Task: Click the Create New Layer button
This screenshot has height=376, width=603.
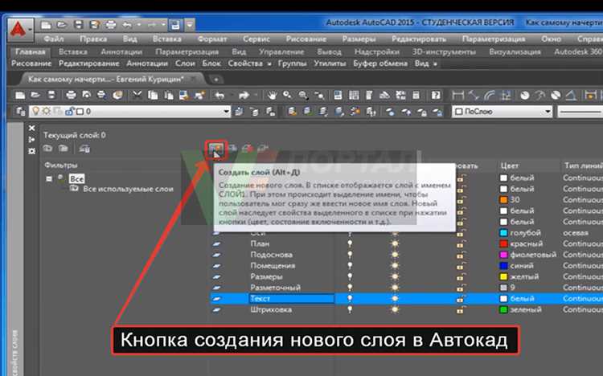Action: (215, 149)
